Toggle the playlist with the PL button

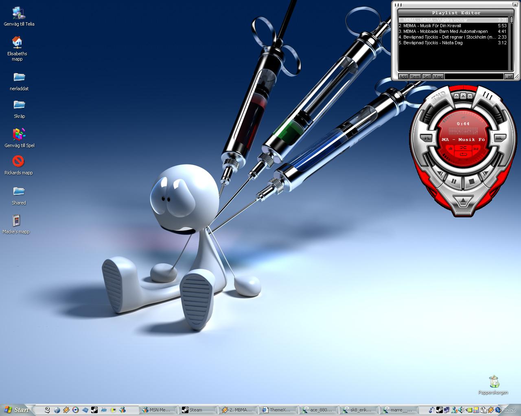click(x=426, y=138)
